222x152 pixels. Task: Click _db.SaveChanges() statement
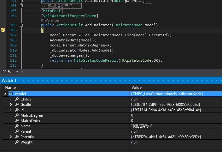[x=69, y=55]
